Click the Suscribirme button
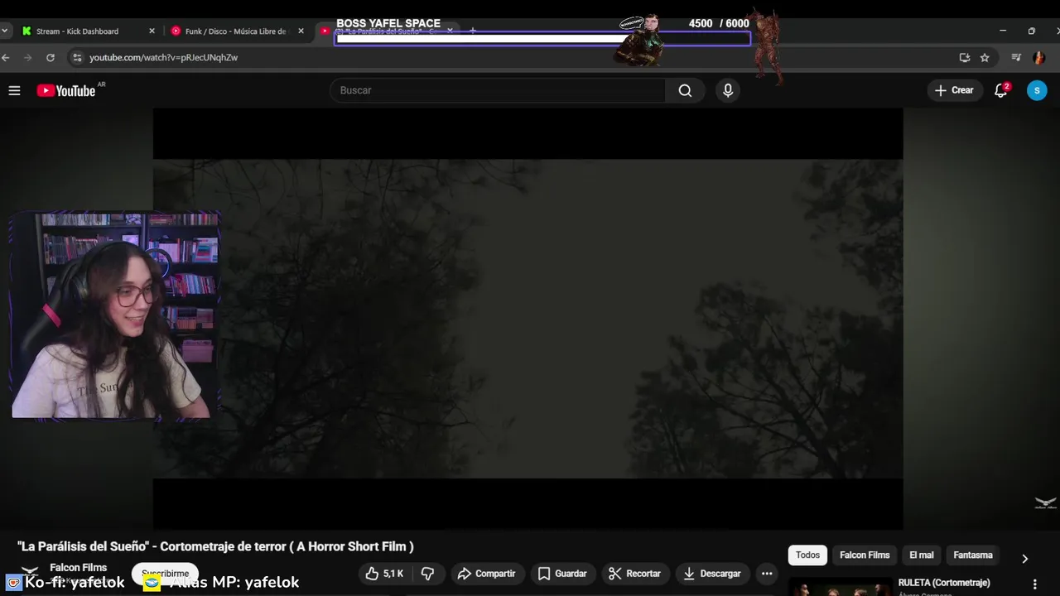The image size is (1060, 596). pyautogui.click(x=165, y=574)
